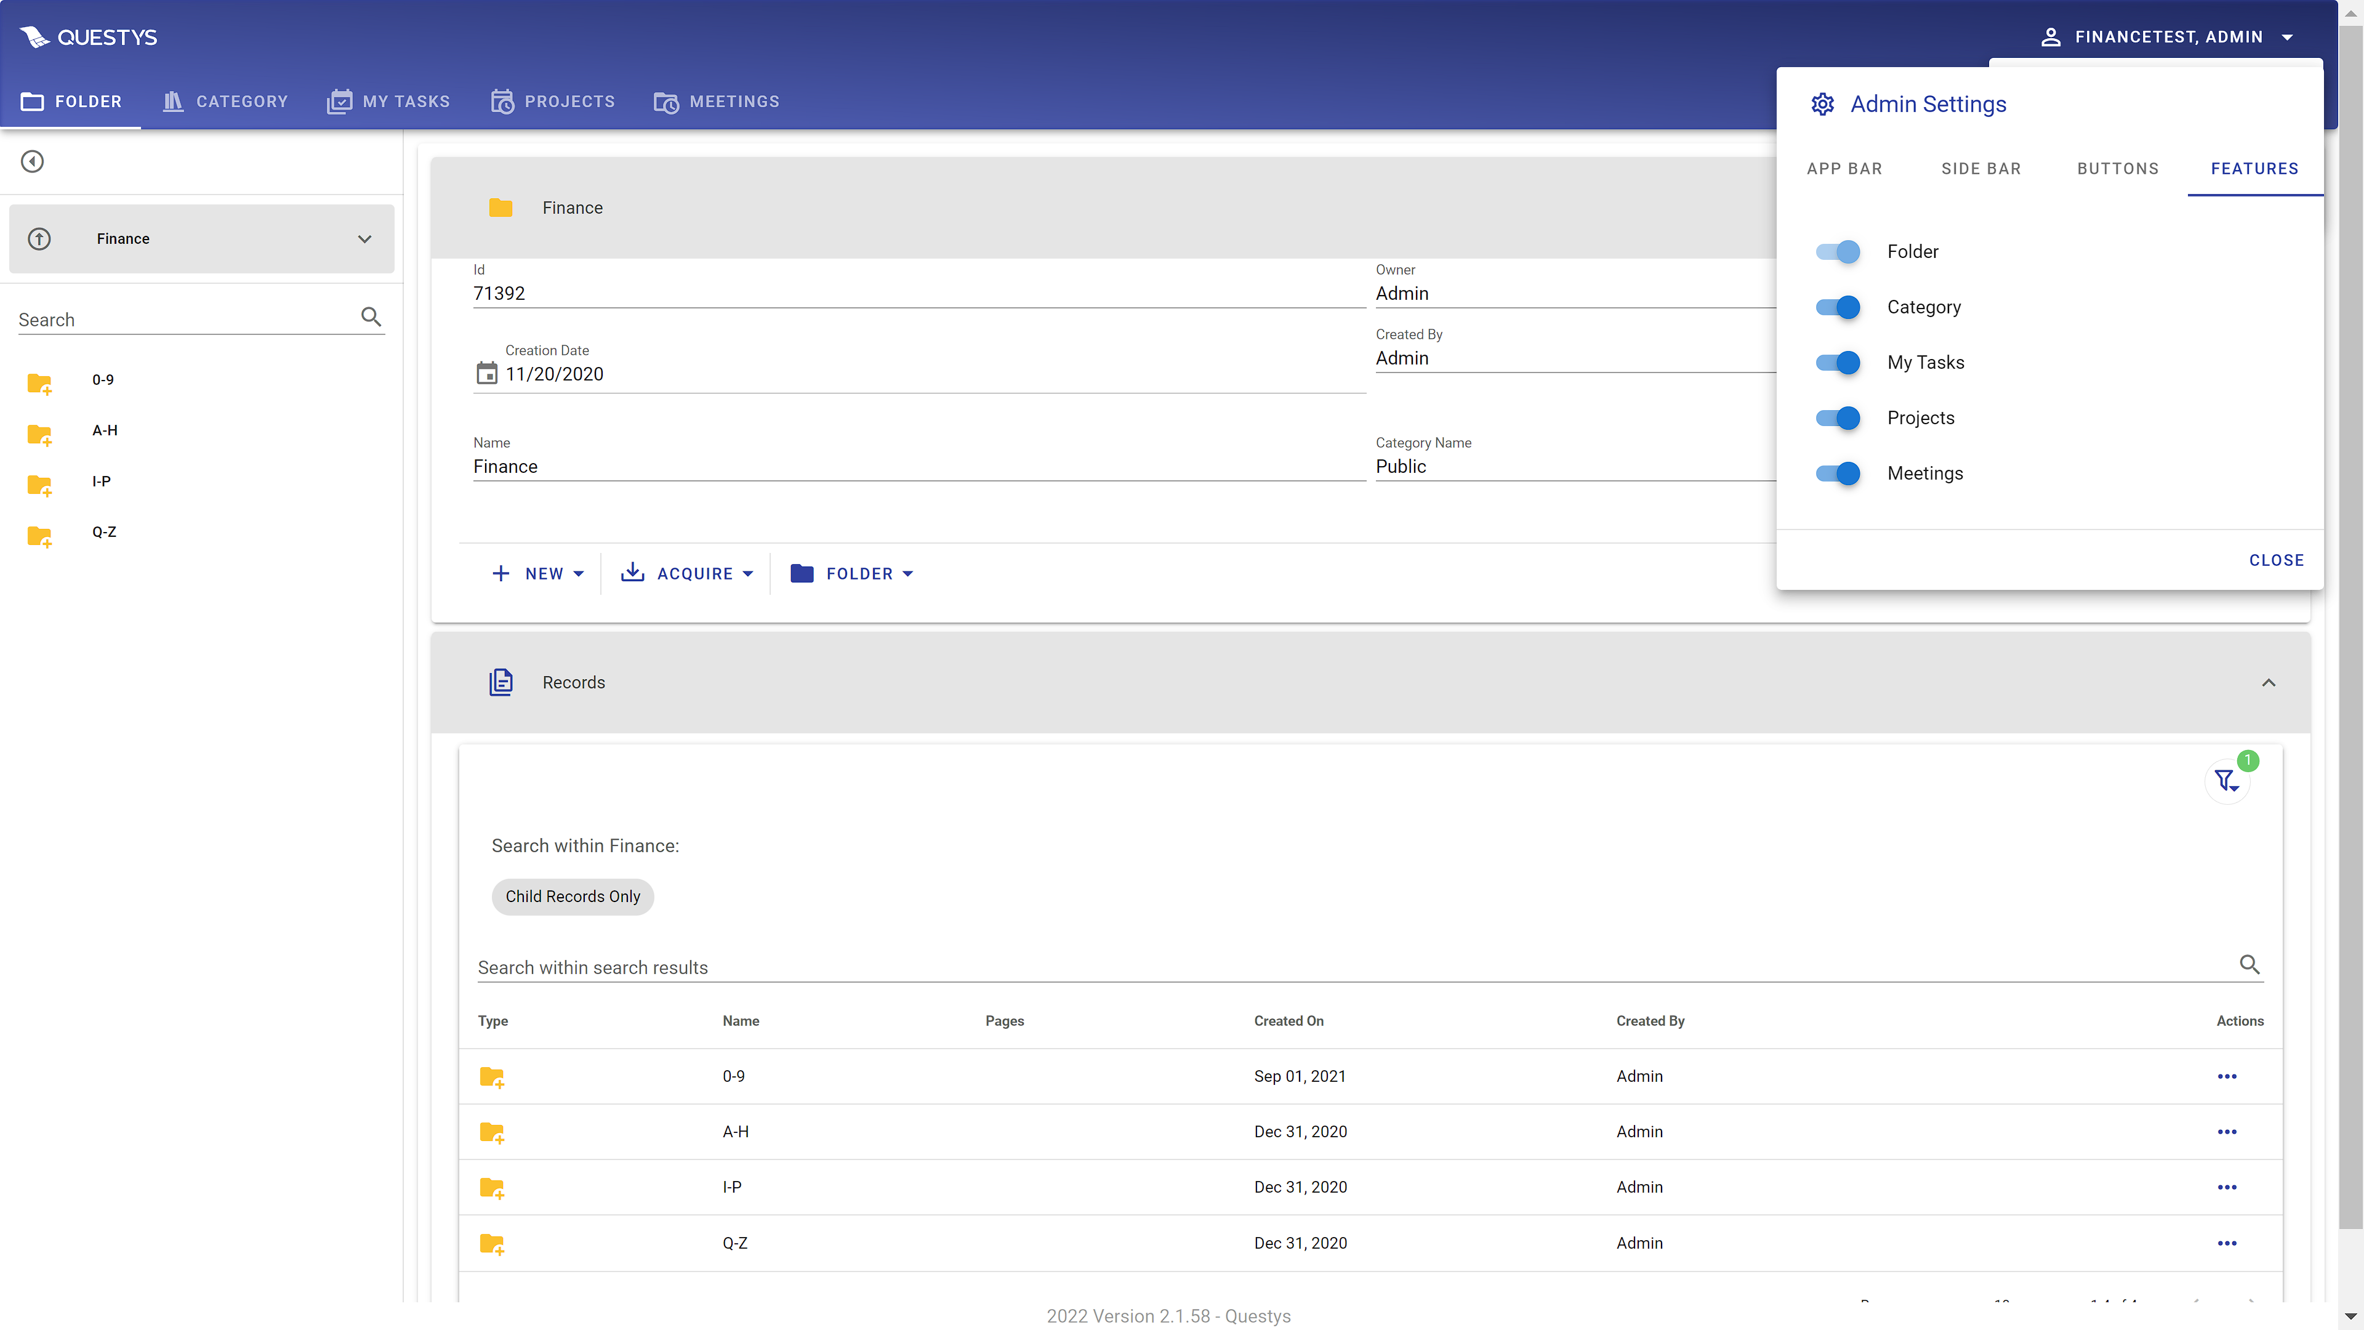Click the I-P row folder icon in Records

coord(492,1188)
